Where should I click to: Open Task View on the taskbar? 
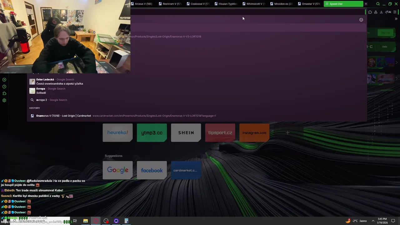pos(75,221)
